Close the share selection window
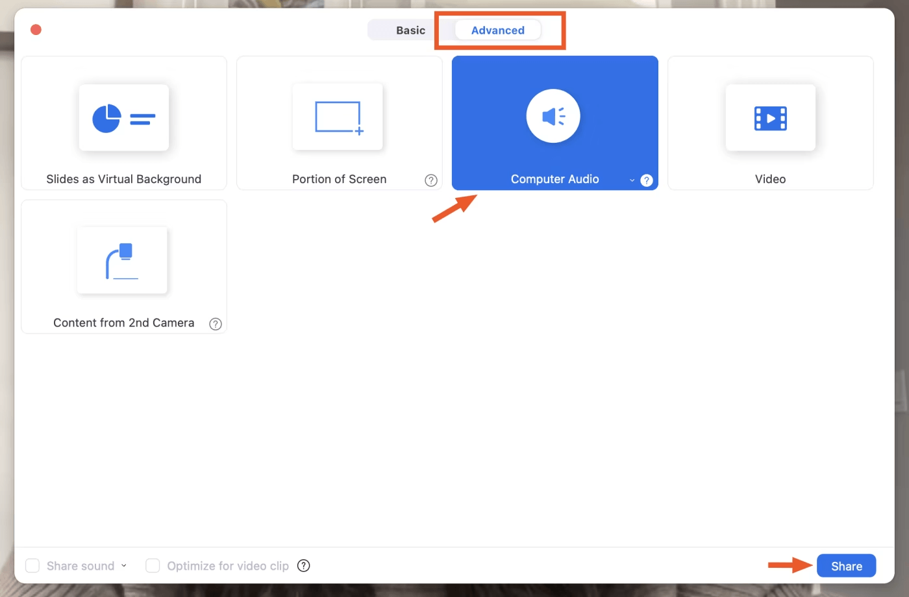 pyautogui.click(x=36, y=29)
